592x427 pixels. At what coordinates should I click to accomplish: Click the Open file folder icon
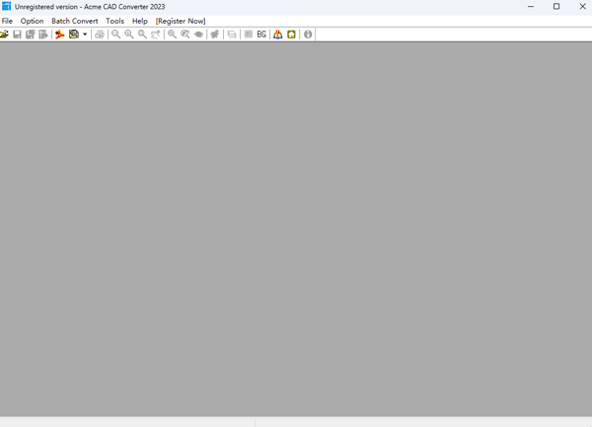pos(5,35)
